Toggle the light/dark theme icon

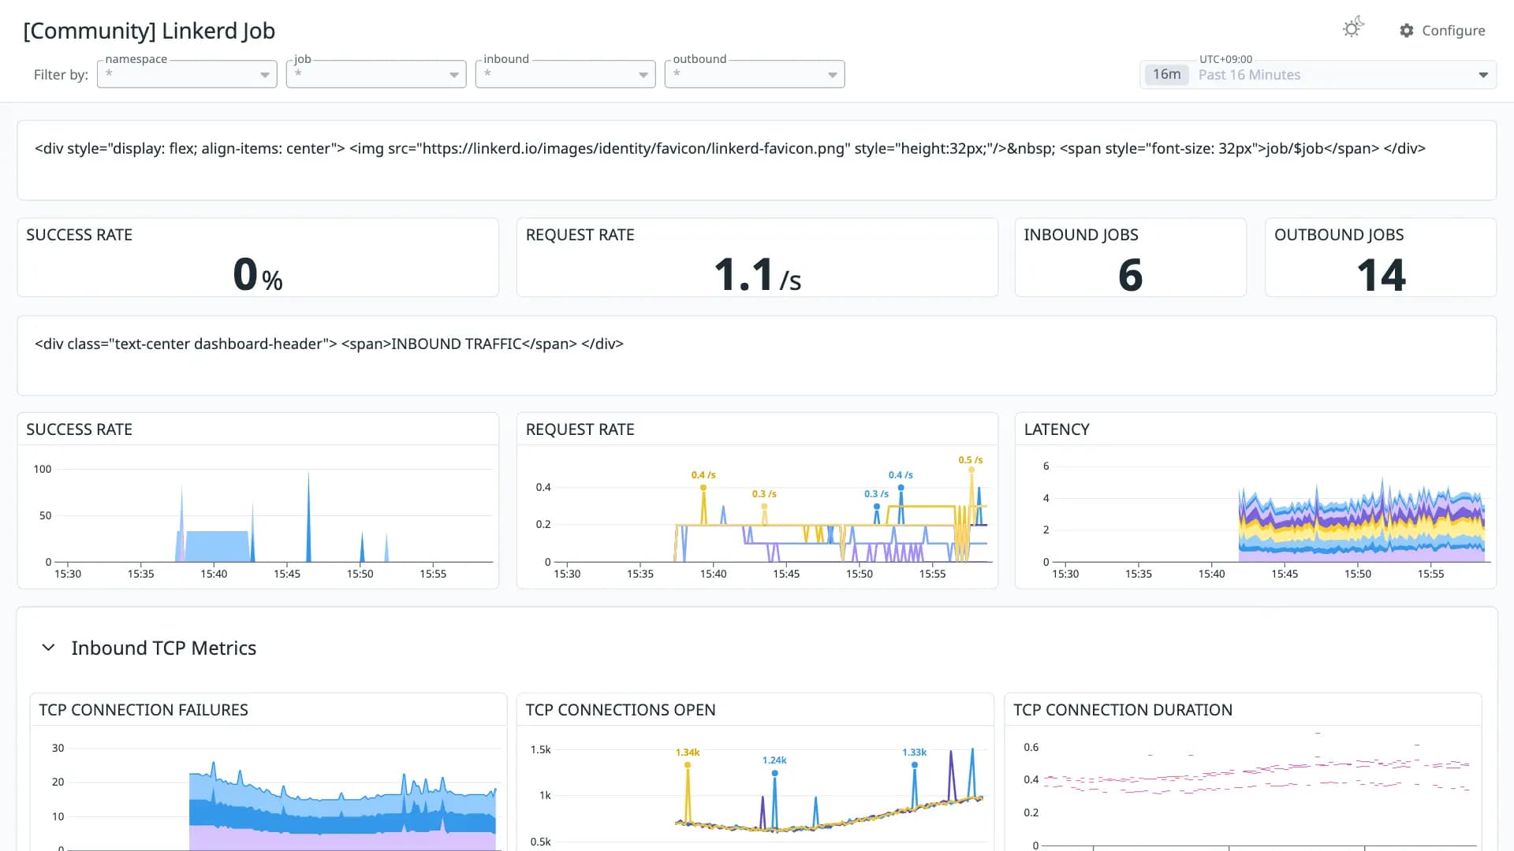coord(1353,28)
